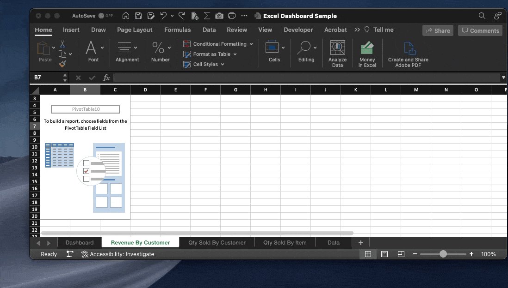Select the AutoSum (Σ) icon in the toolbar
508x288 pixels.
(207, 15)
